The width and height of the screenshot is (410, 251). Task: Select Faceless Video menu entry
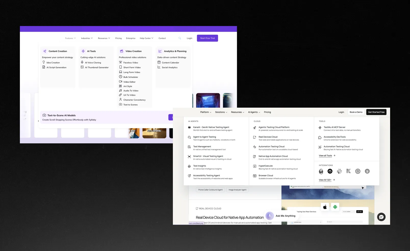[x=129, y=62]
